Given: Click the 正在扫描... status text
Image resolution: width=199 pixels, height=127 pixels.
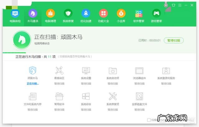Looking at the screenshot, I should [x=33, y=84].
